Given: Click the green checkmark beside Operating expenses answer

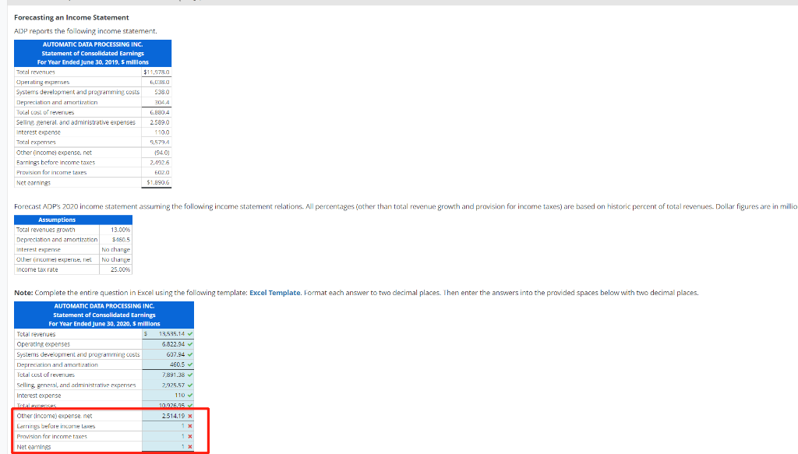Looking at the screenshot, I should pyautogui.click(x=189, y=343).
